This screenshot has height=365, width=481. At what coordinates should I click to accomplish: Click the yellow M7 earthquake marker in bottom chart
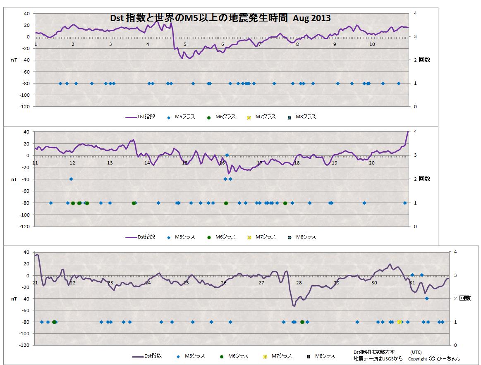tap(400, 322)
